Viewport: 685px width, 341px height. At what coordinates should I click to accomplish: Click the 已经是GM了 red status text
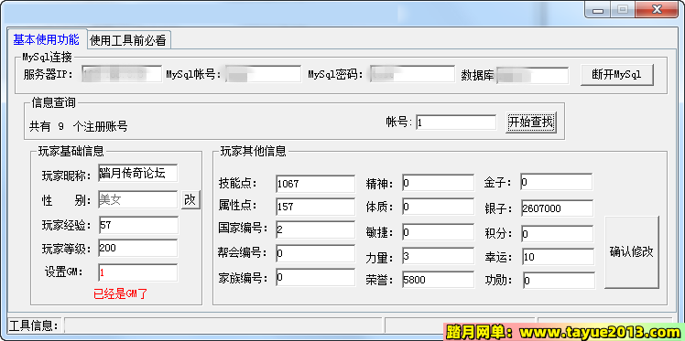coord(121,293)
